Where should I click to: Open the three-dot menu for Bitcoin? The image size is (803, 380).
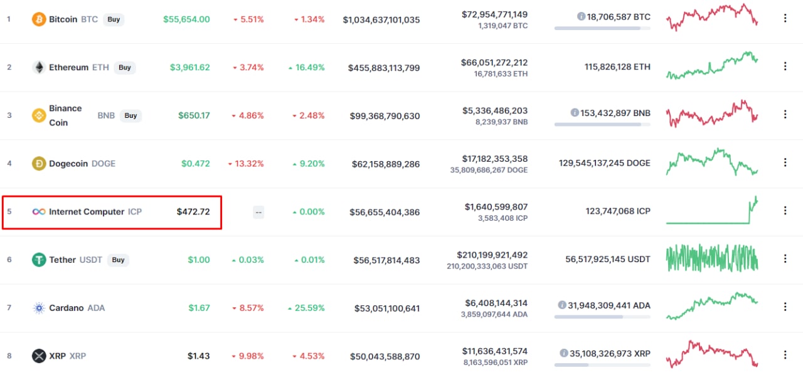[x=785, y=19]
